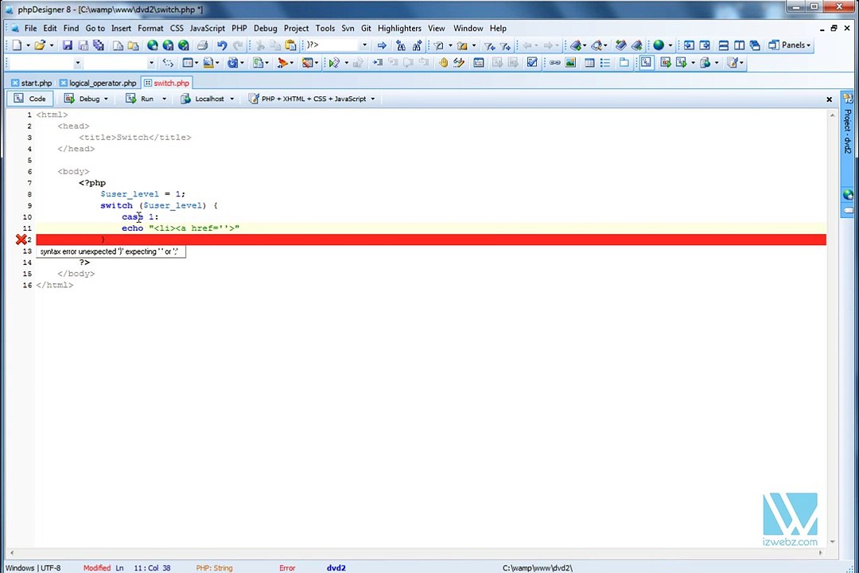Open the Localhost dropdown

point(231,99)
